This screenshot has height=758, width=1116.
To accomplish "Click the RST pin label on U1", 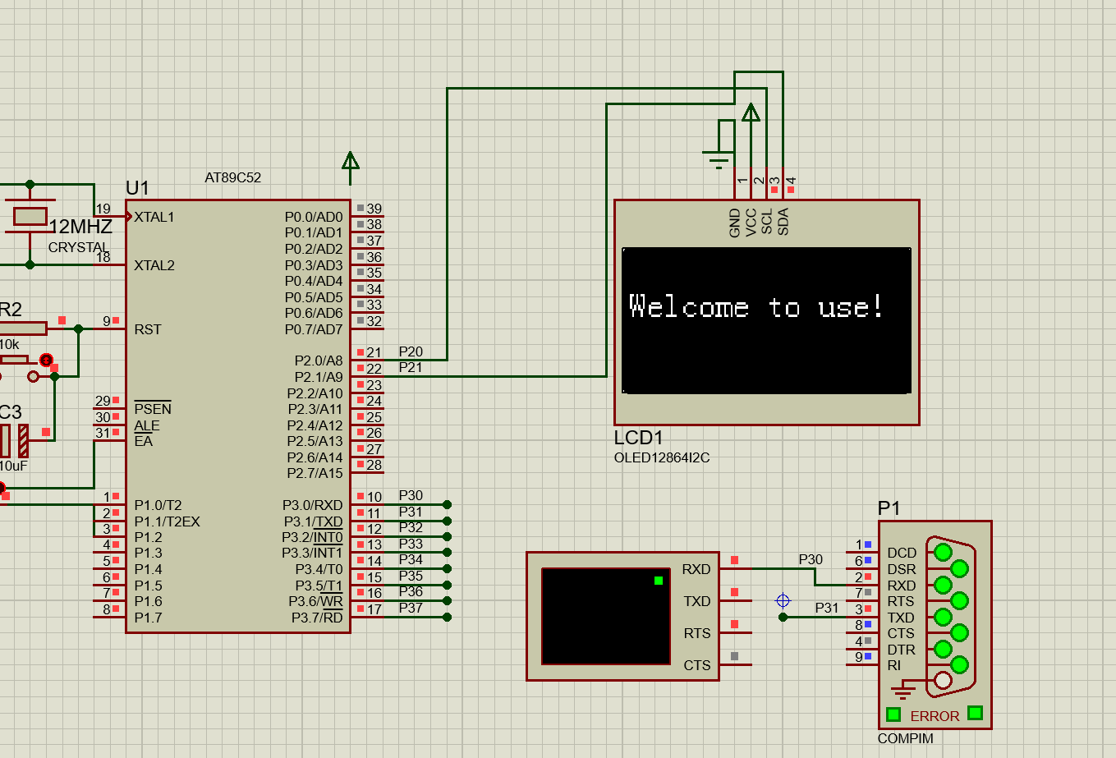I will 148,329.
